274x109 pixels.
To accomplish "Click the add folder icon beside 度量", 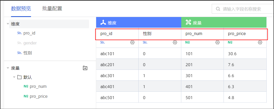I will pos(85,68).
